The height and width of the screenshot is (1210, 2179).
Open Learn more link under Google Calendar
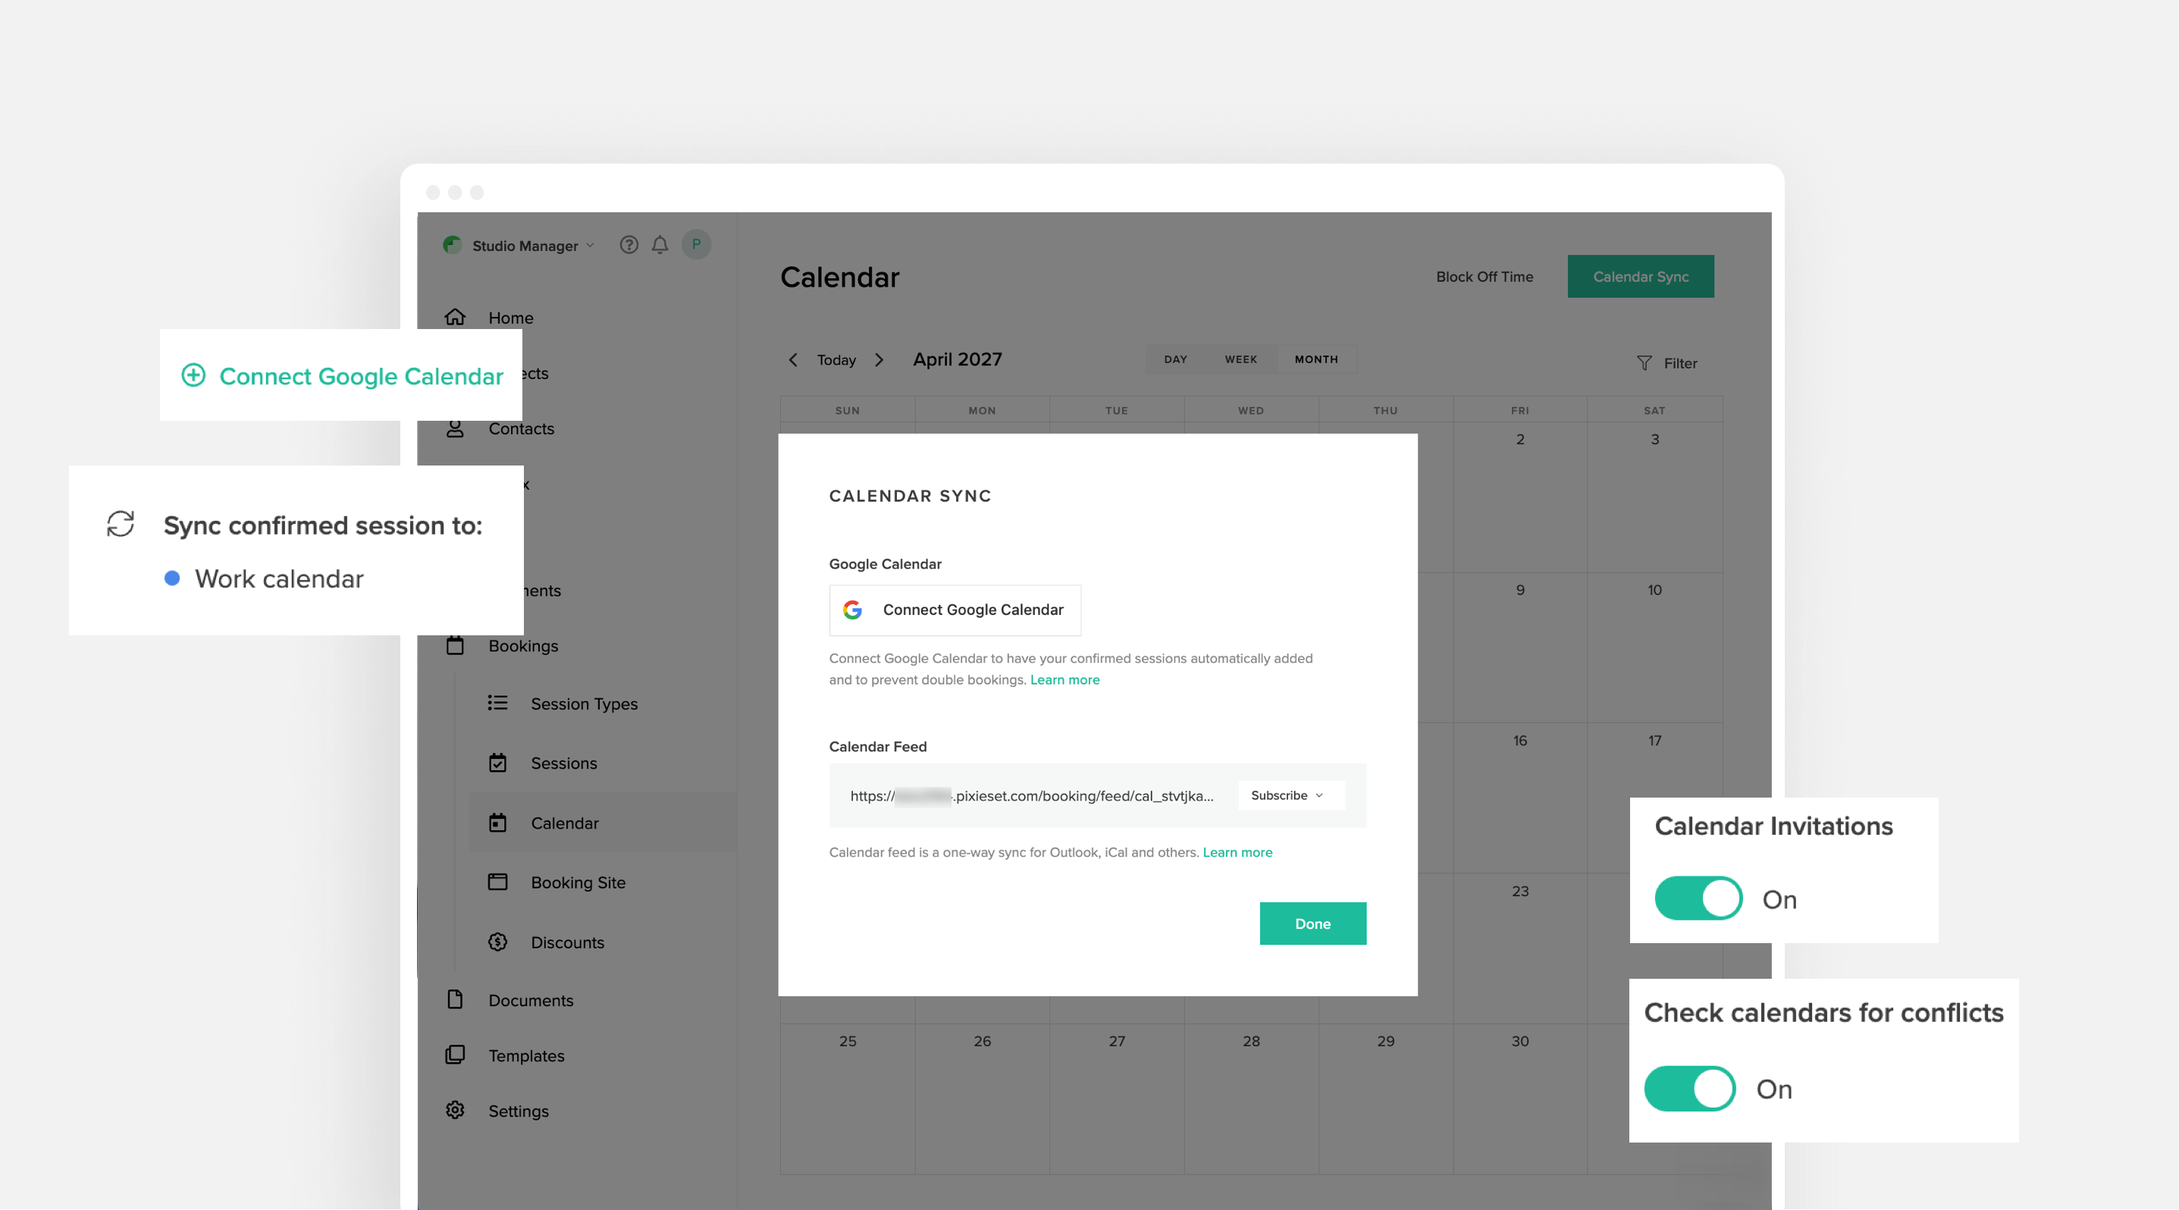point(1064,680)
